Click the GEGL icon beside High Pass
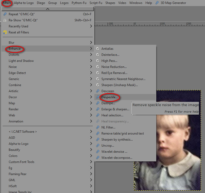This screenshot has width=205, height=193. pyautogui.click(x=98, y=61)
